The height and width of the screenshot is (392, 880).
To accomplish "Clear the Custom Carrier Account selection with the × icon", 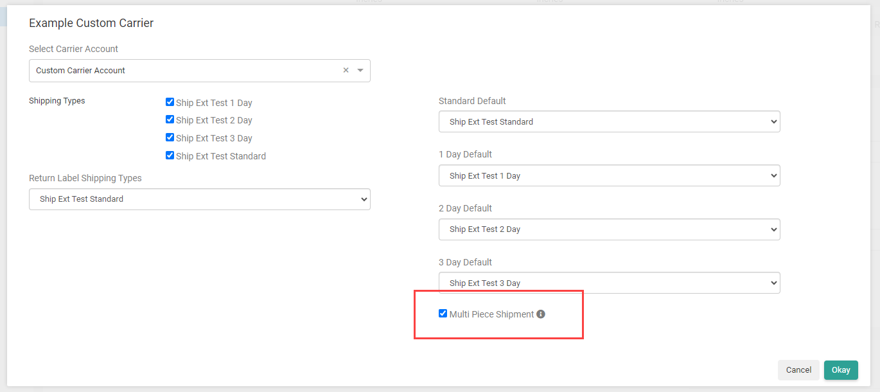I will tap(346, 70).
